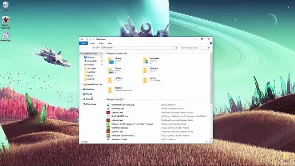Screen dimensions: 295x166
Task: Click the Back navigation arrow
Action: pos(82,48)
